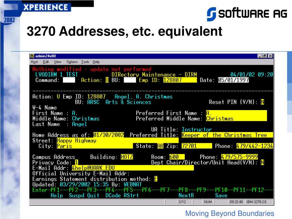Click the admin24x80 window title icon

(32, 56)
